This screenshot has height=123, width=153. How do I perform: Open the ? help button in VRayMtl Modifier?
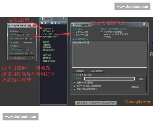tap(32, 58)
